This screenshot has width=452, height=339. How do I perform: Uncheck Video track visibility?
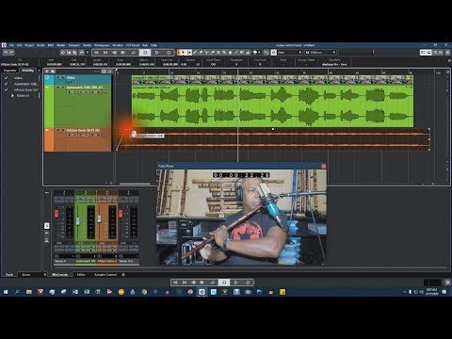pyautogui.click(x=7, y=78)
